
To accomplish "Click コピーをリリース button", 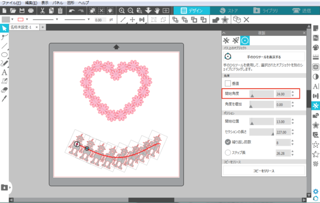I will coord(264,171).
